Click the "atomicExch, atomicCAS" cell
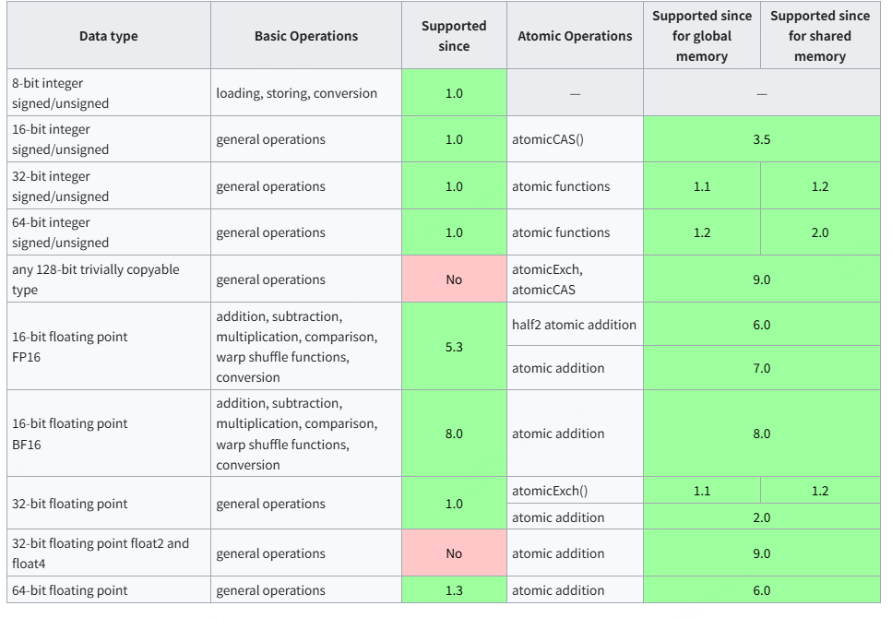Viewport: 892px width, 618px height. tap(575, 279)
